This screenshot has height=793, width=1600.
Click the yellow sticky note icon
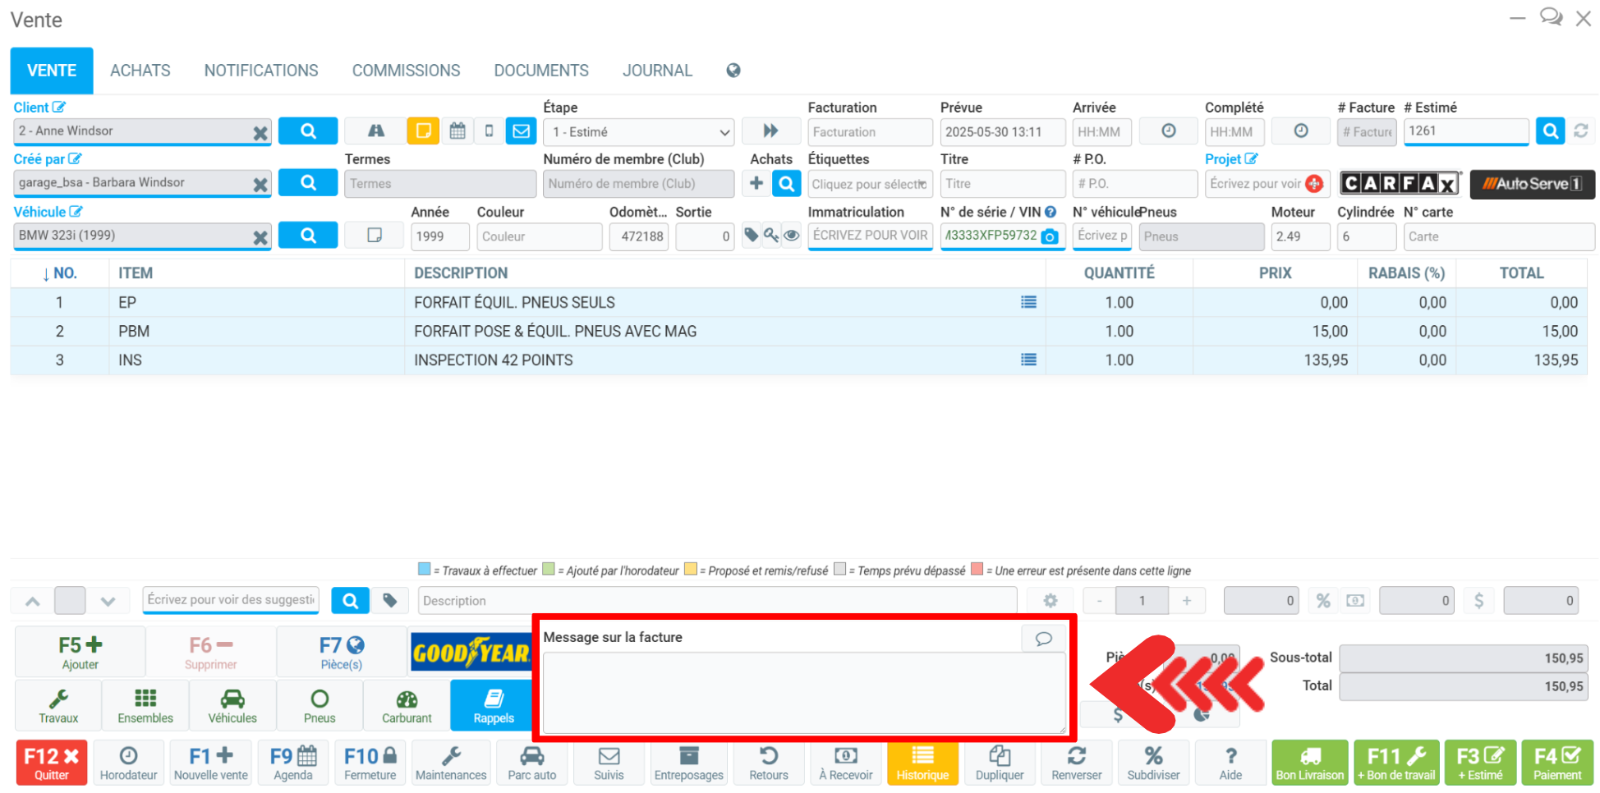[423, 131]
